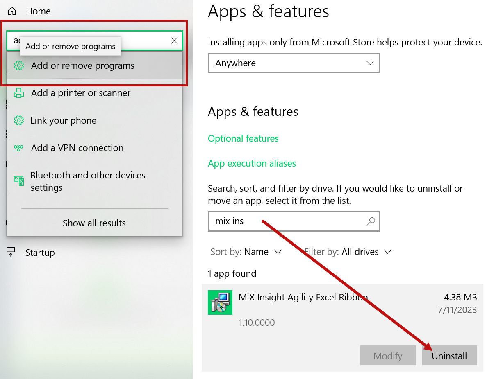
Task: Select Add a VPN connection result
Action: click(x=95, y=148)
